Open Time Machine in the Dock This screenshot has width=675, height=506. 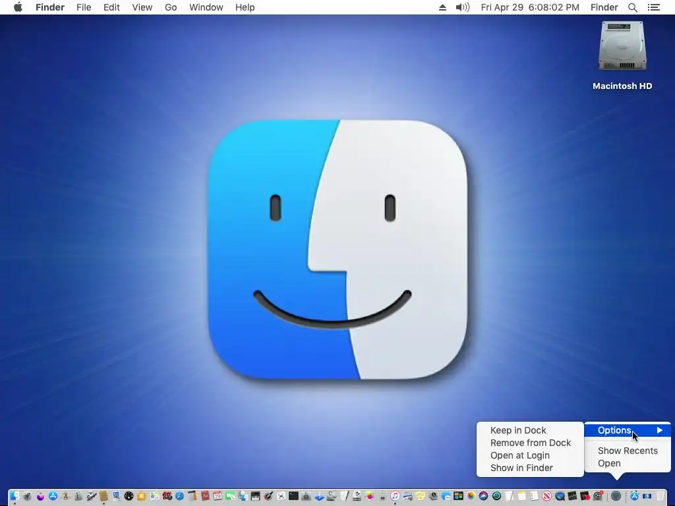(x=496, y=496)
